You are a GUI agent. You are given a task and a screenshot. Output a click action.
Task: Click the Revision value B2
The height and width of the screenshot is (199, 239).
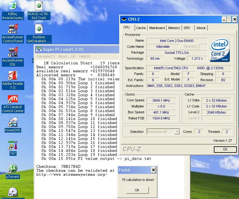pos(223,80)
